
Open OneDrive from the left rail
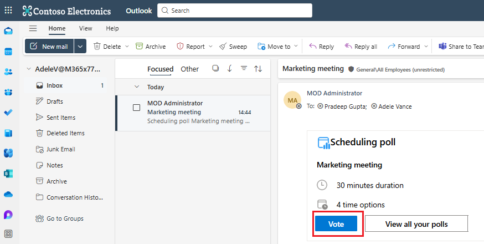8,194
